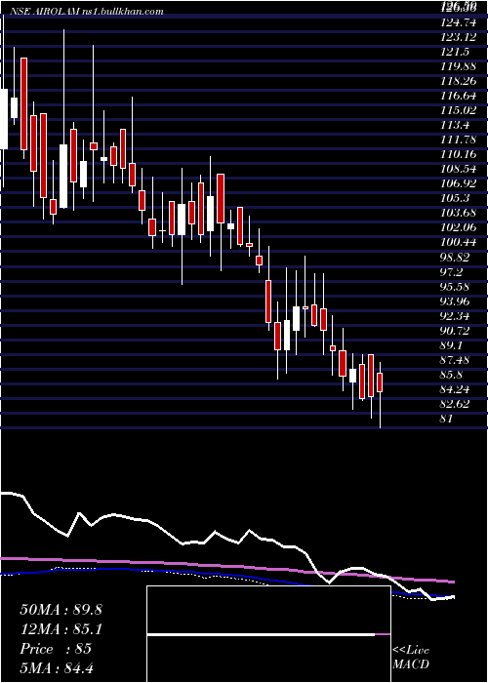This screenshot has width=488, height=683.
Task: Click the 50MA : 89.8 indicator value
Action: [61, 610]
